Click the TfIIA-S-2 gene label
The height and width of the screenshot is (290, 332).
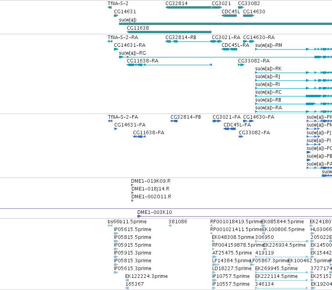tap(118, 4)
